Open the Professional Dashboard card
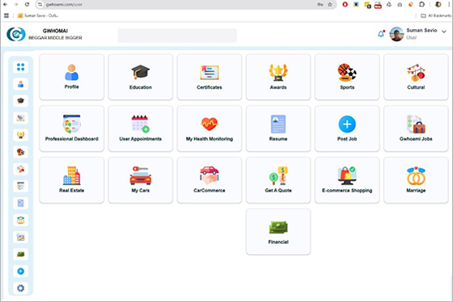Viewport: 453px width, 302px height. 72,128
